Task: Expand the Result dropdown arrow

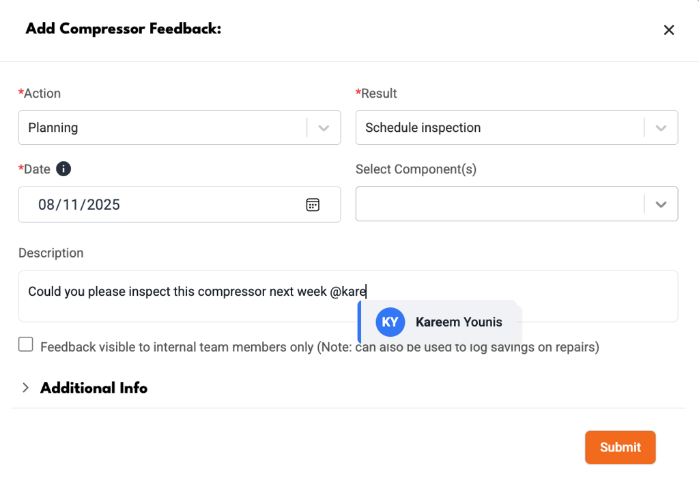Action: (661, 128)
